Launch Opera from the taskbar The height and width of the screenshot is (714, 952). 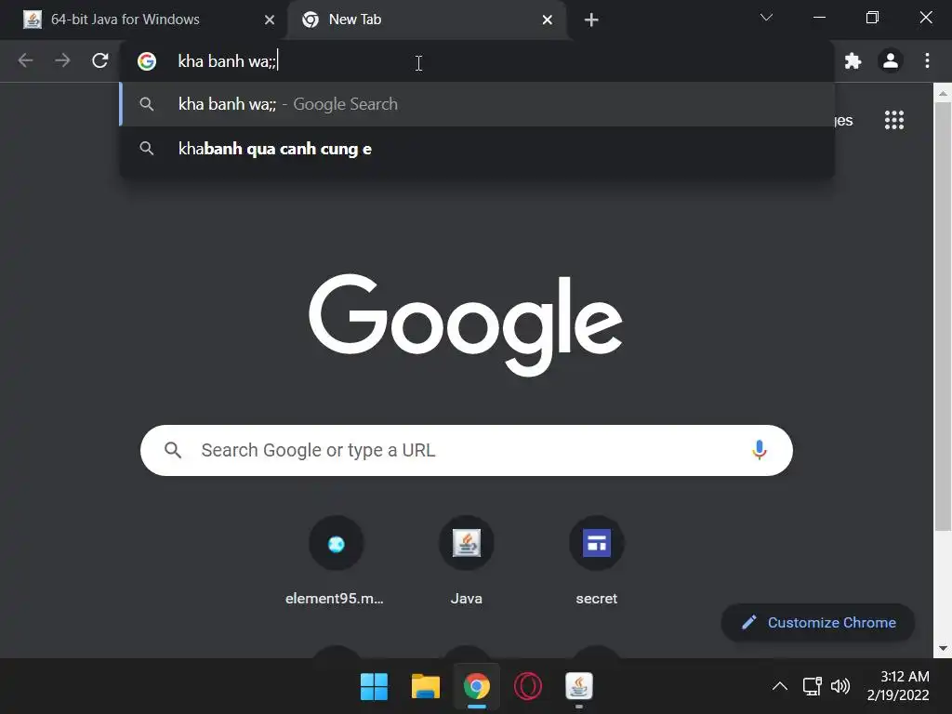(x=528, y=687)
